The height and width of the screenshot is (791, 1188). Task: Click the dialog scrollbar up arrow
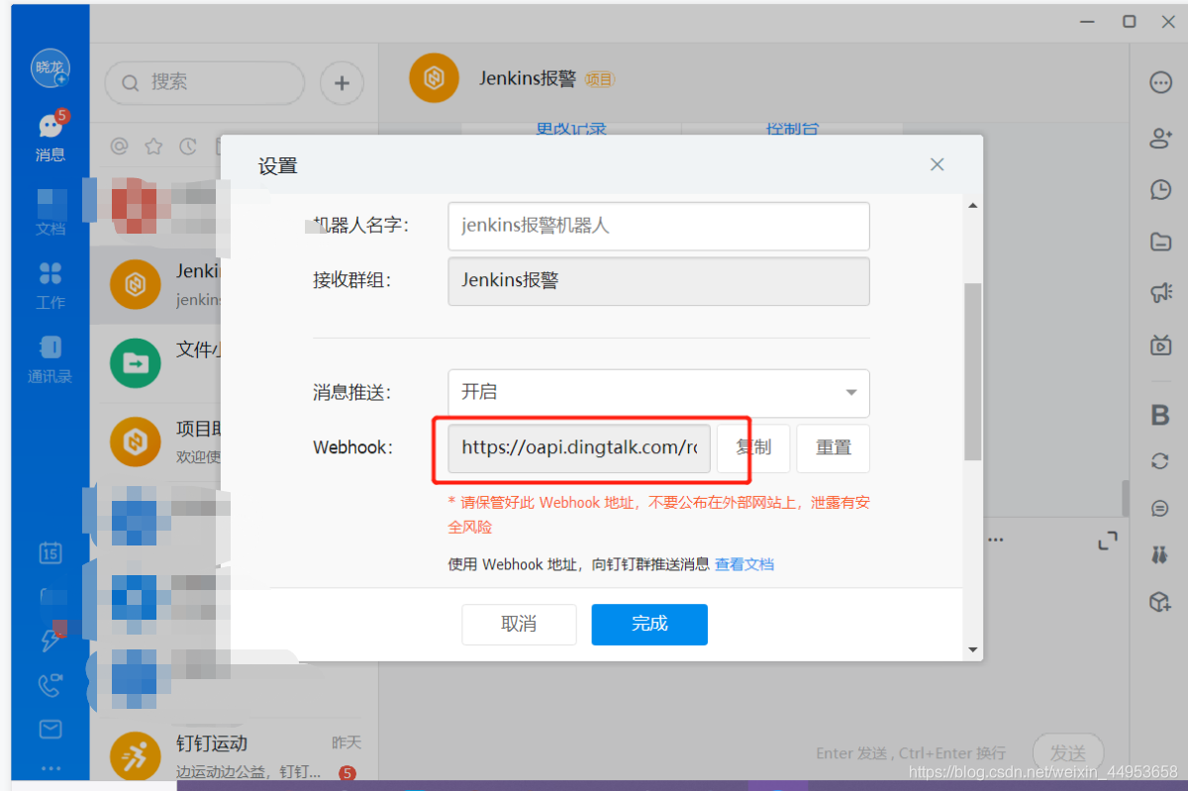click(x=972, y=206)
